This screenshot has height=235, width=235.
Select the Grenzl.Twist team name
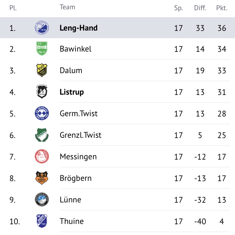80,135
